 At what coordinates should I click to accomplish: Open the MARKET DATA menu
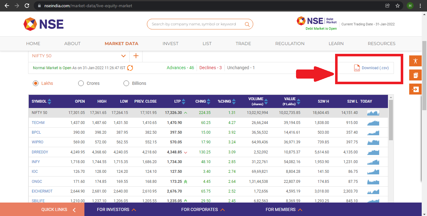click(x=121, y=44)
